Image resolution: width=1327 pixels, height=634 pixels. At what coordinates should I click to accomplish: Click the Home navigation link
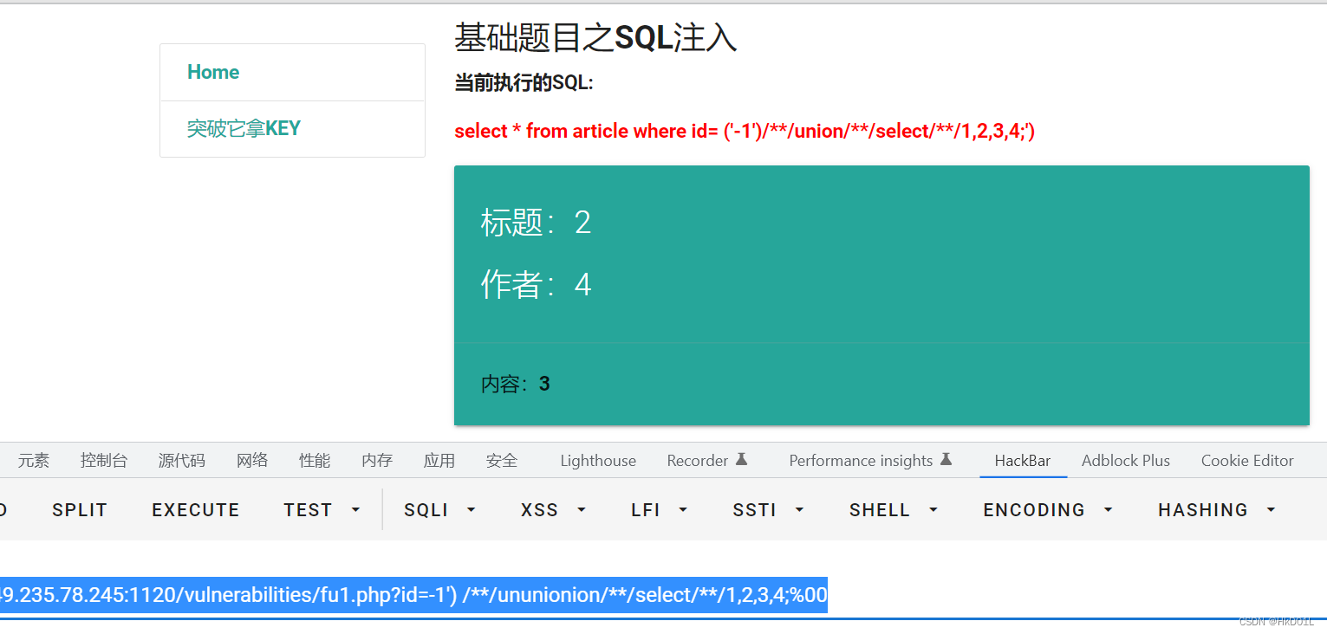point(213,72)
